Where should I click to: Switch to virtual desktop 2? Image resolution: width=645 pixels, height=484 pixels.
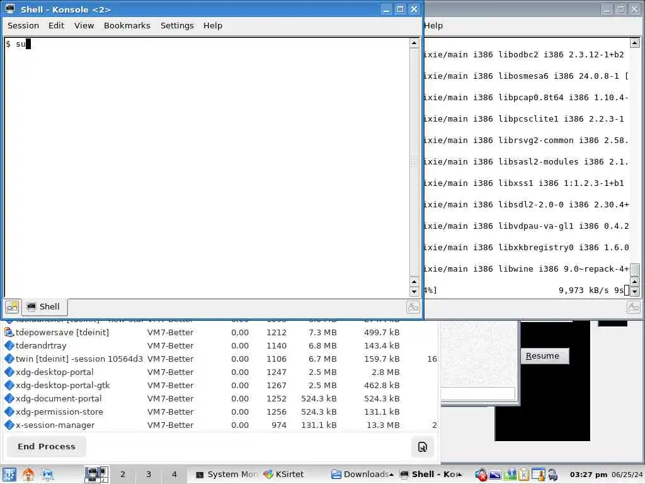click(123, 475)
